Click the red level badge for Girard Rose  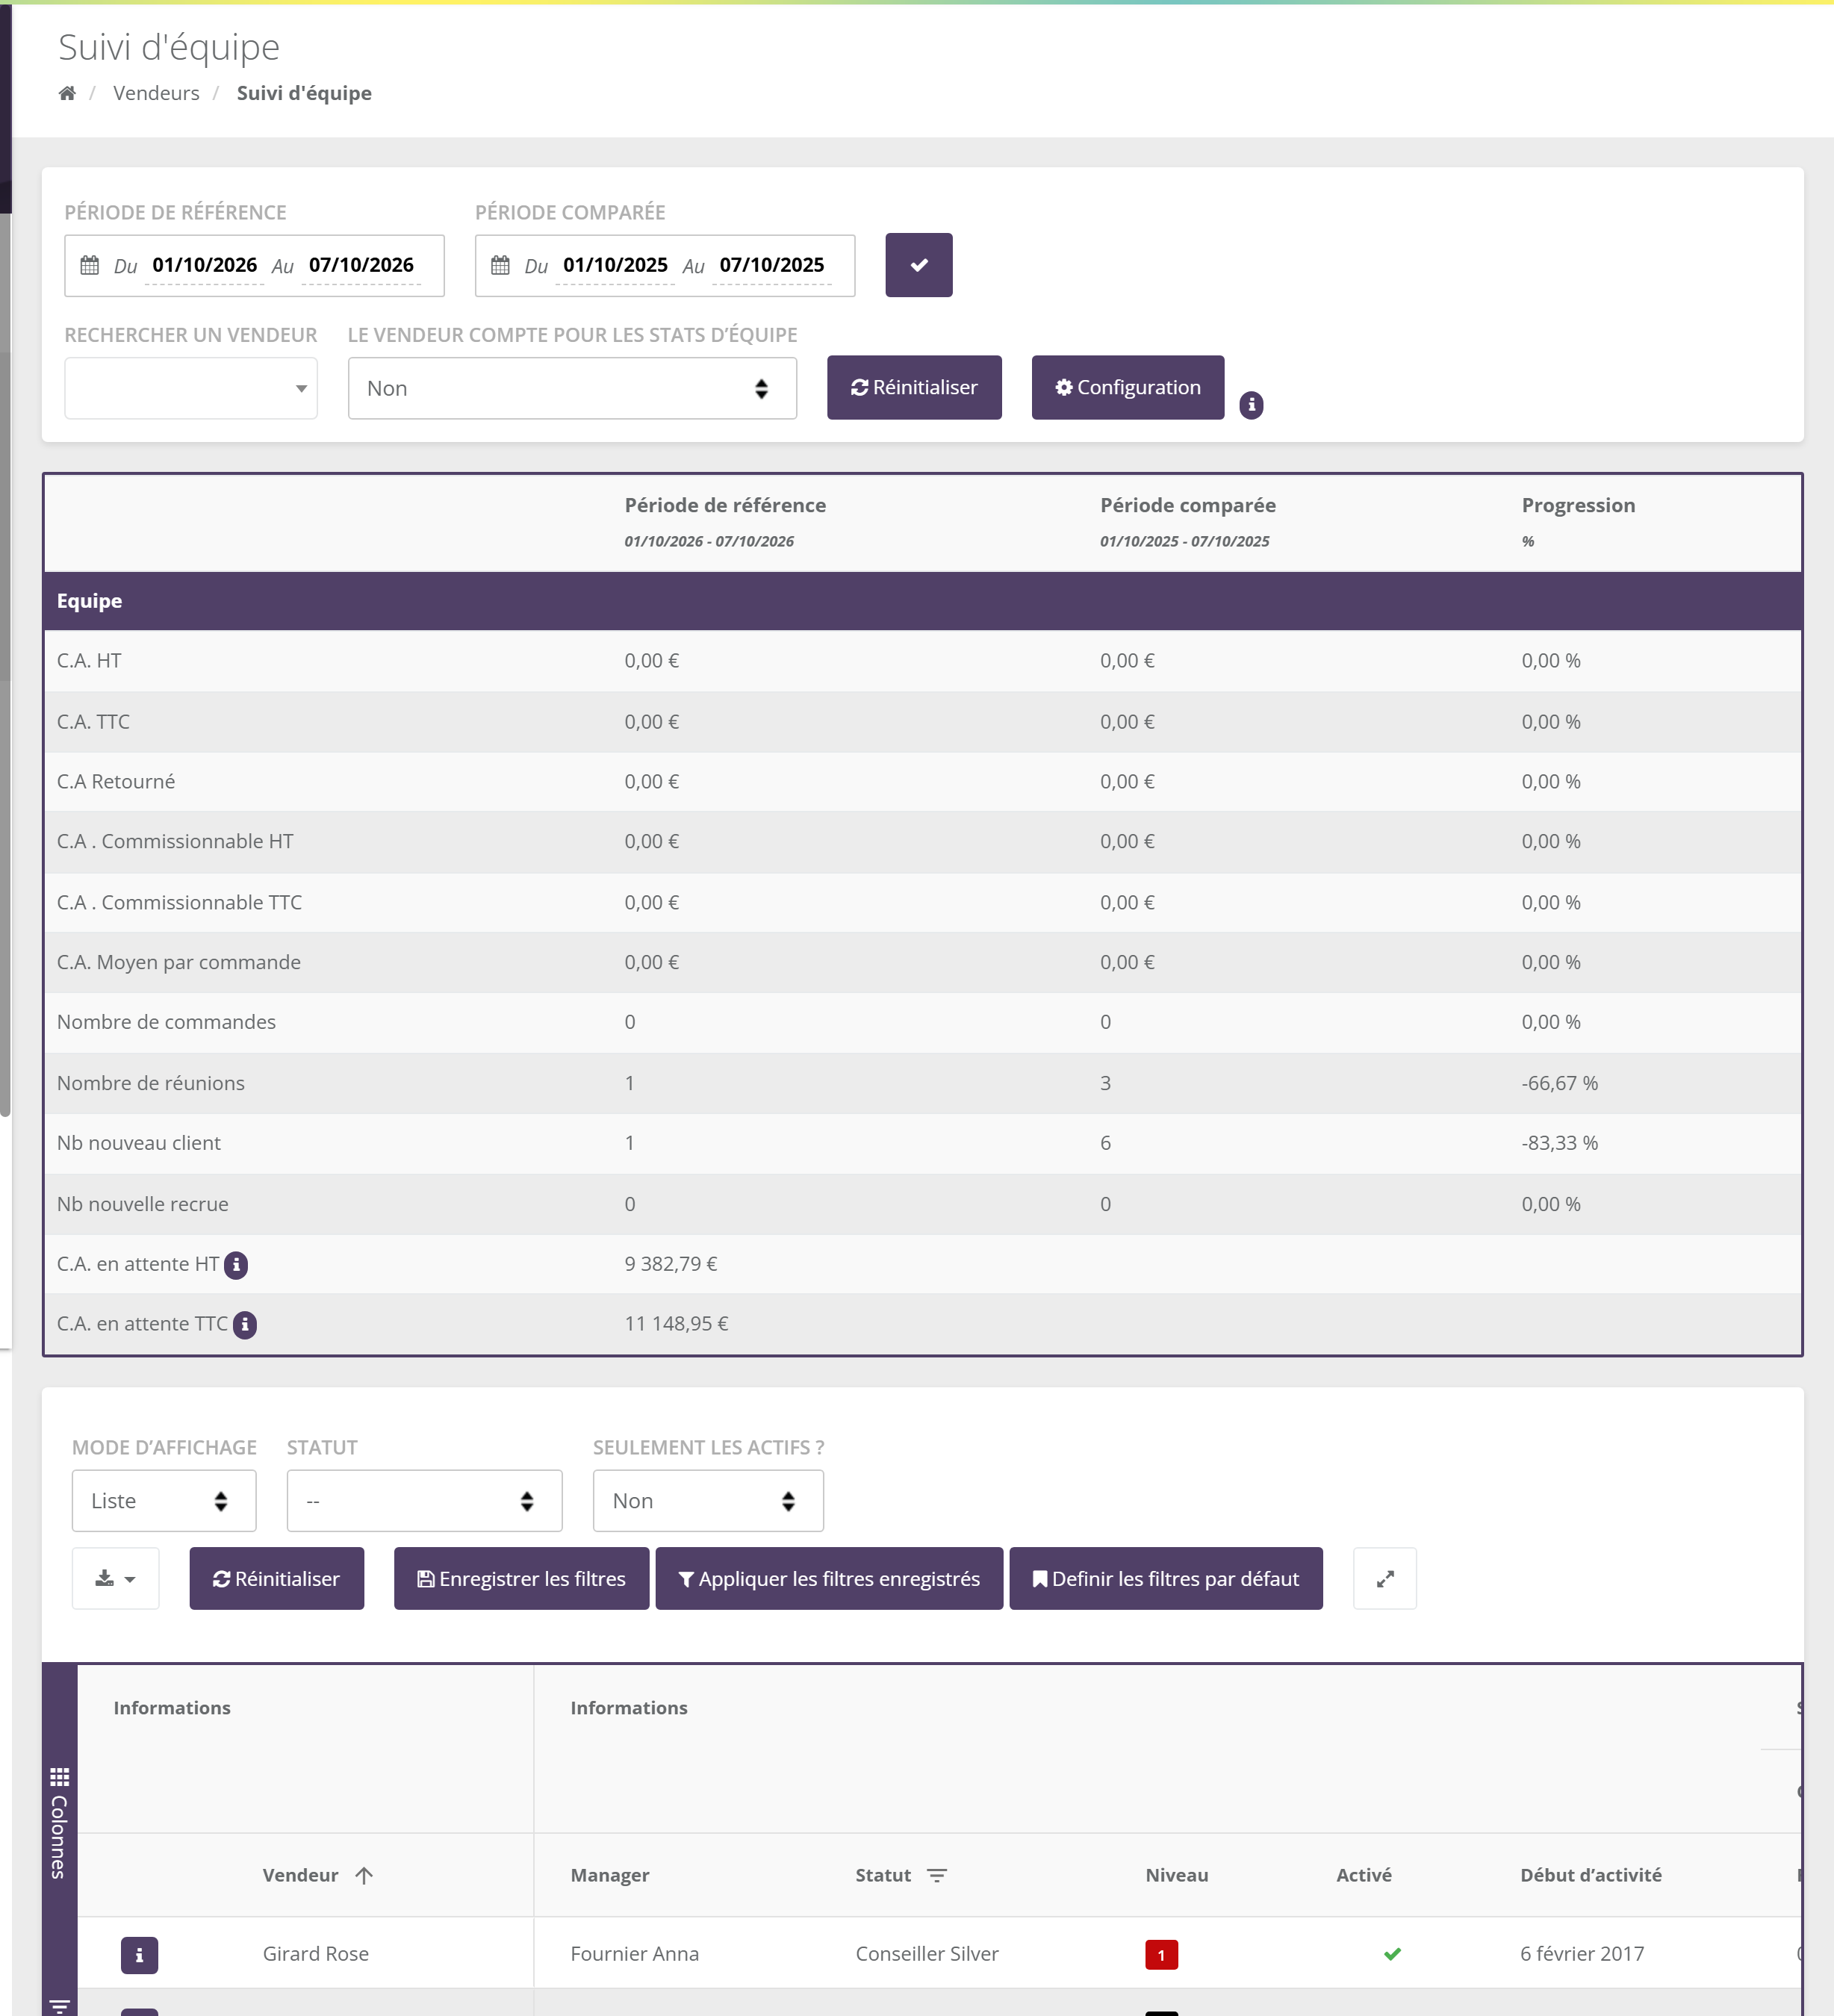[1162, 1955]
